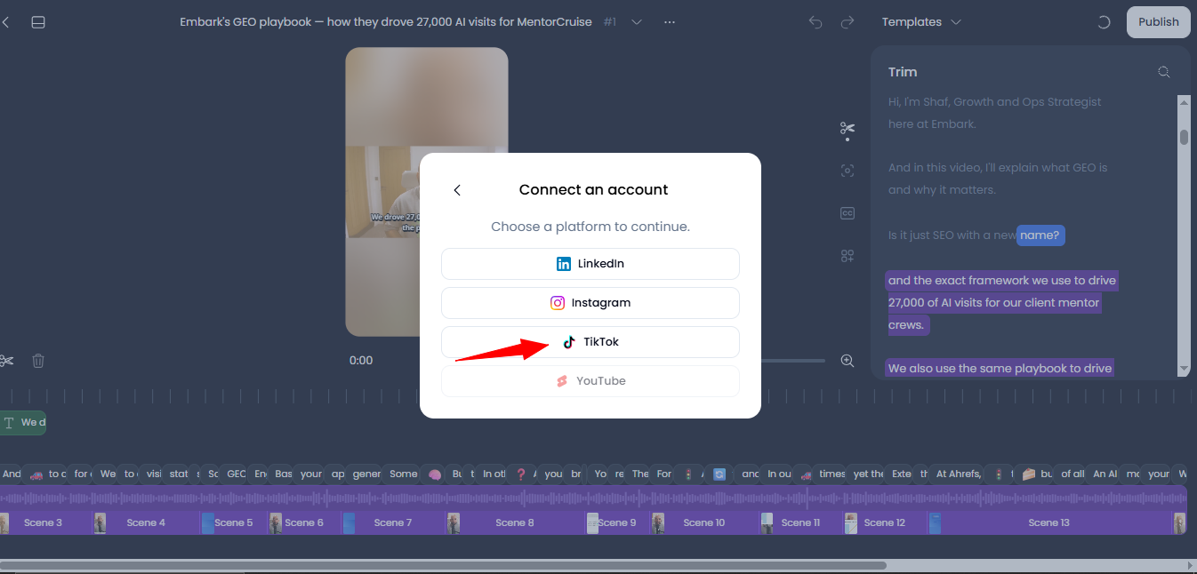The width and height of the screenshot is (1197, 574).
Task: Go back using the top-left arrow
Action: tap(6, 22)
